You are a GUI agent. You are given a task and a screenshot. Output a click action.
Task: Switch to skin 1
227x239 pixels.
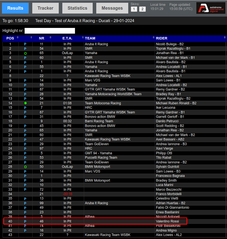coord(134,9)
